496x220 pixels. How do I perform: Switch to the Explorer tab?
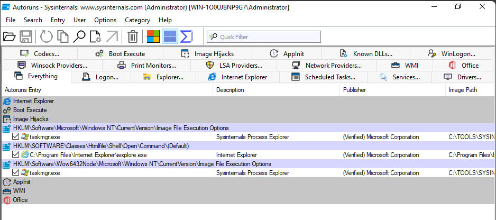(163, 77)
